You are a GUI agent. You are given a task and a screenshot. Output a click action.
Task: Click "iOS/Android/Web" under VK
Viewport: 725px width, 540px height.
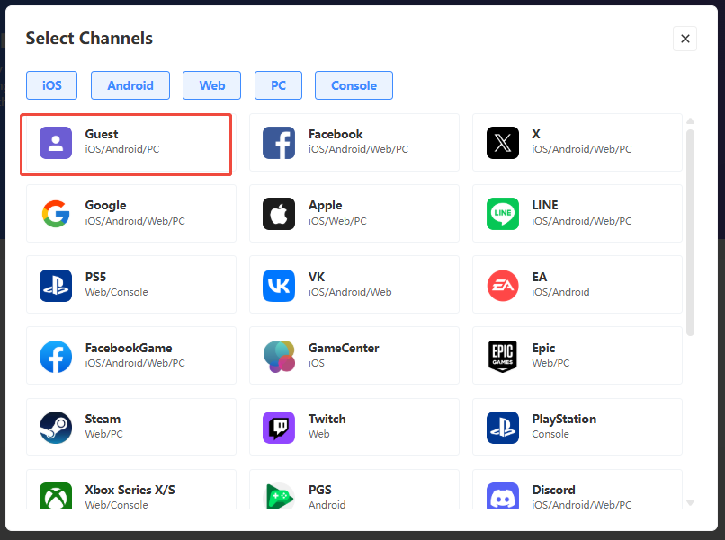[x=350, y=292]
